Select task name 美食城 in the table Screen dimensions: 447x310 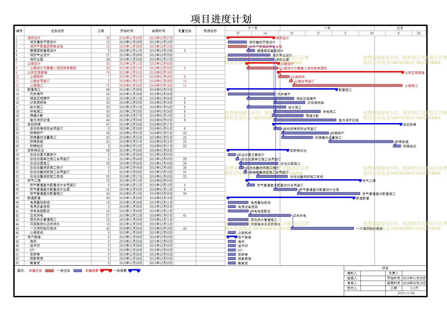pos(35,263)
